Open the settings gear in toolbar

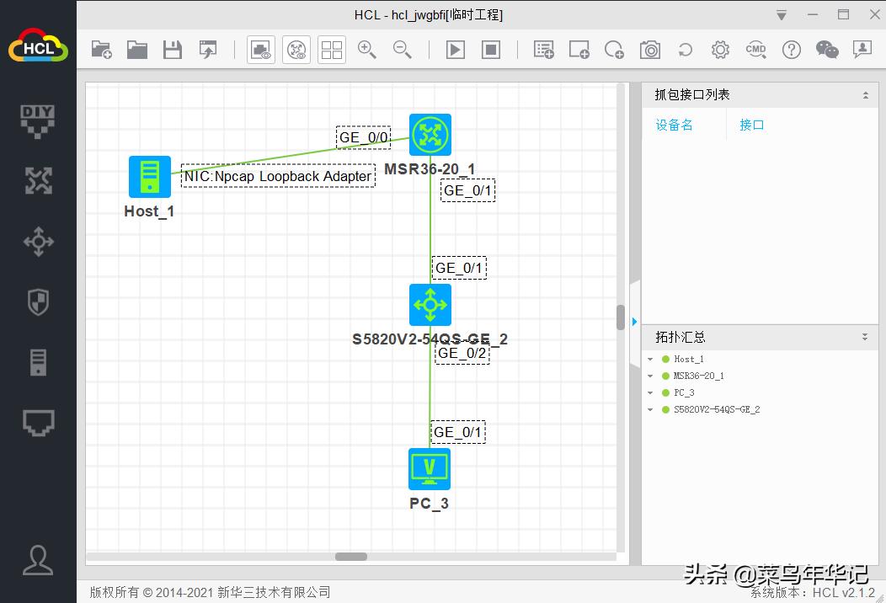tap(720, 50)
